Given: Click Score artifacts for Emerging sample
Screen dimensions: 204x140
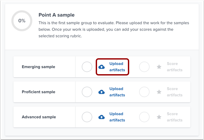Looking at the screenshot, I should pos(174,67).
